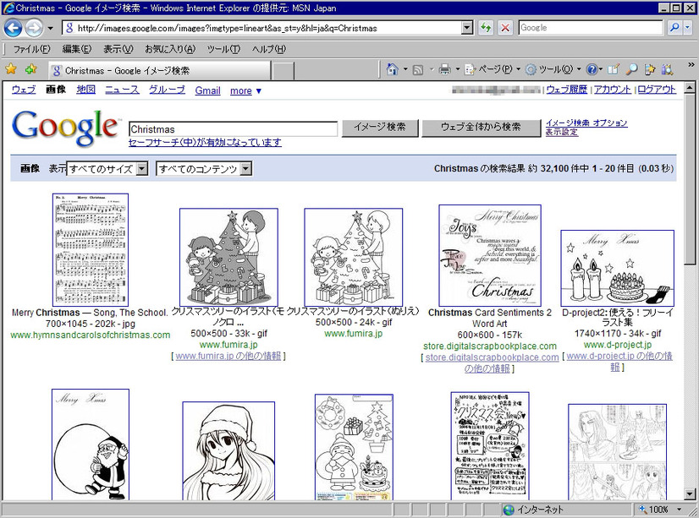Open Home button dropdown arrow
The height and width of the screenshot is (518, 699).
405,69
